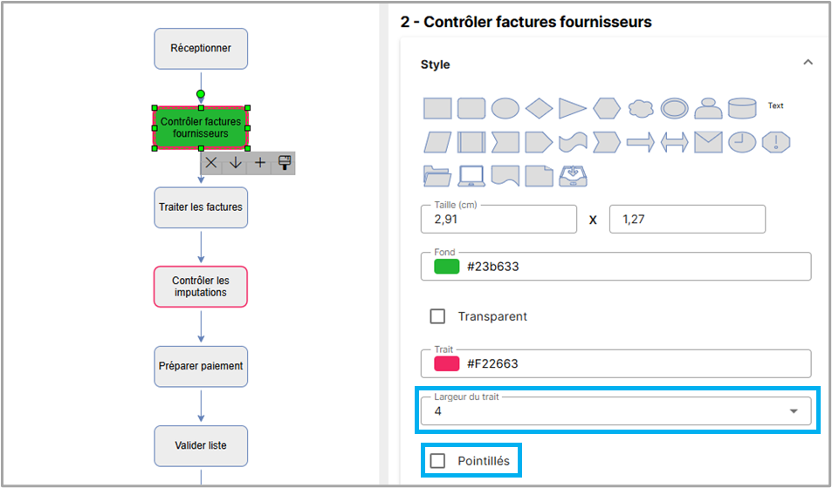
Task: Select the diamond shape style
Action: coord(540,108)
